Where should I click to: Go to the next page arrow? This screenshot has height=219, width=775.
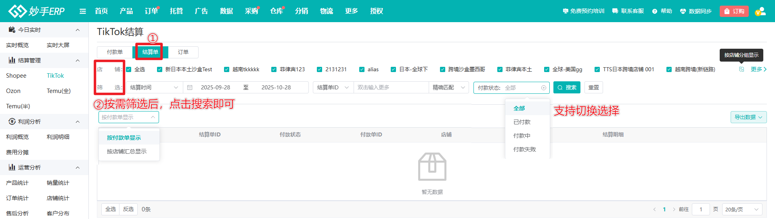pos(674,209)
